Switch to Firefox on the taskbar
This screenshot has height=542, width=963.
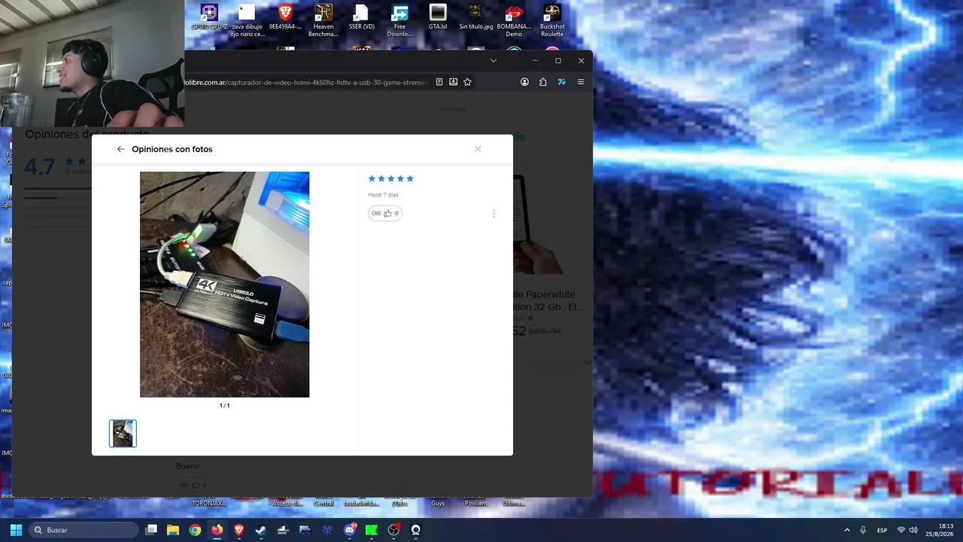point(217,530)
